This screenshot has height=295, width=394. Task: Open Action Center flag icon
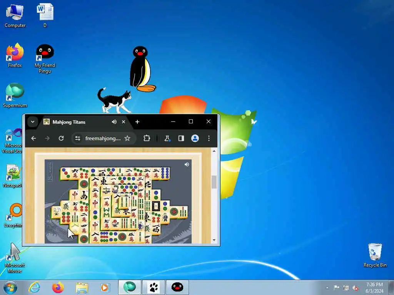[336, 288]
